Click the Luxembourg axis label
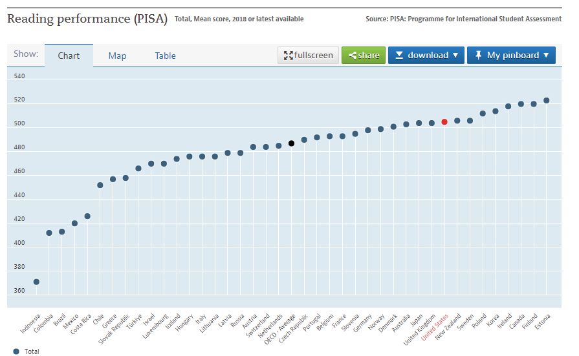 (155, 326)
